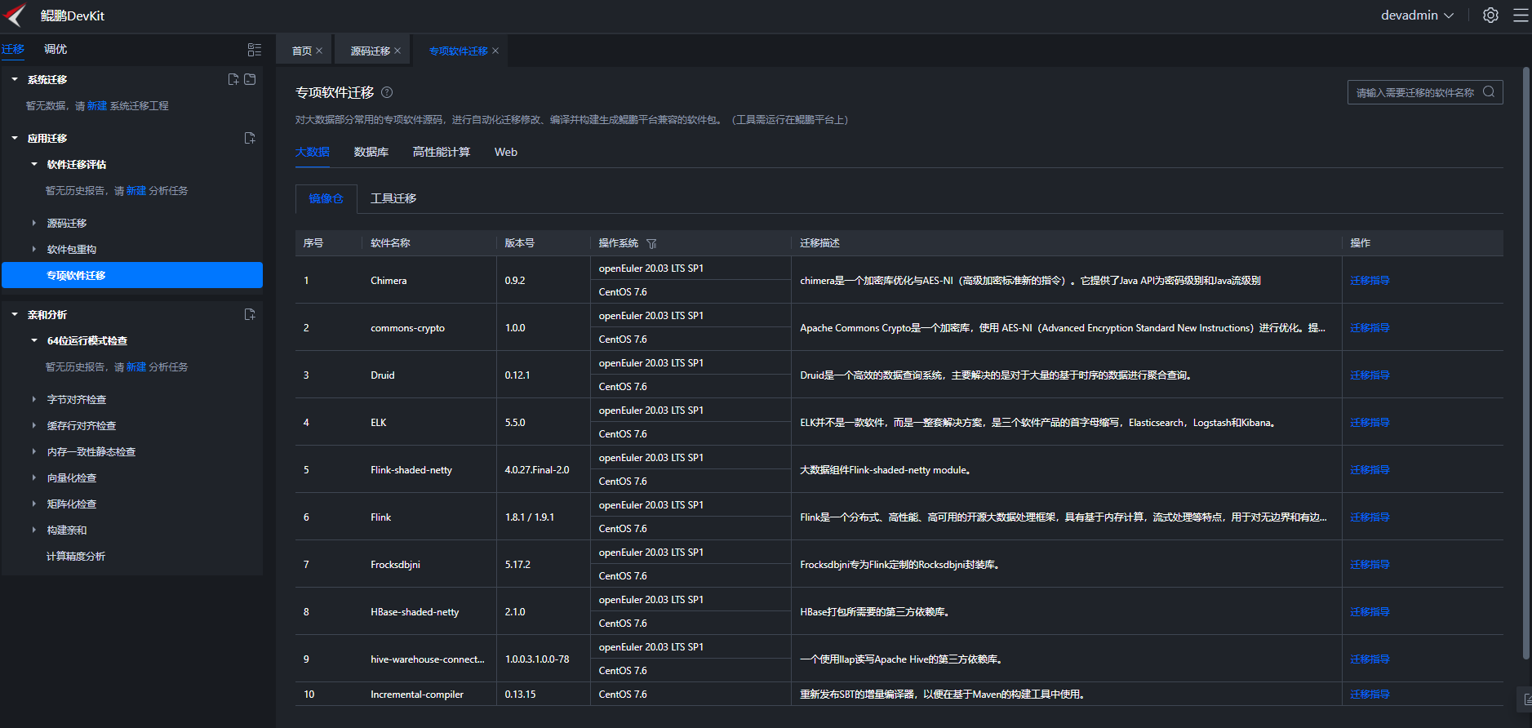The image size is (1532, 728).
Task: Expand the 源码迁移 tree node
Action: pos(34,223)
